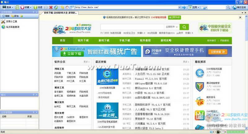Open 端云在线 globe button
Viewport: 248px width, 134px height.
click(x=239, y=7)
